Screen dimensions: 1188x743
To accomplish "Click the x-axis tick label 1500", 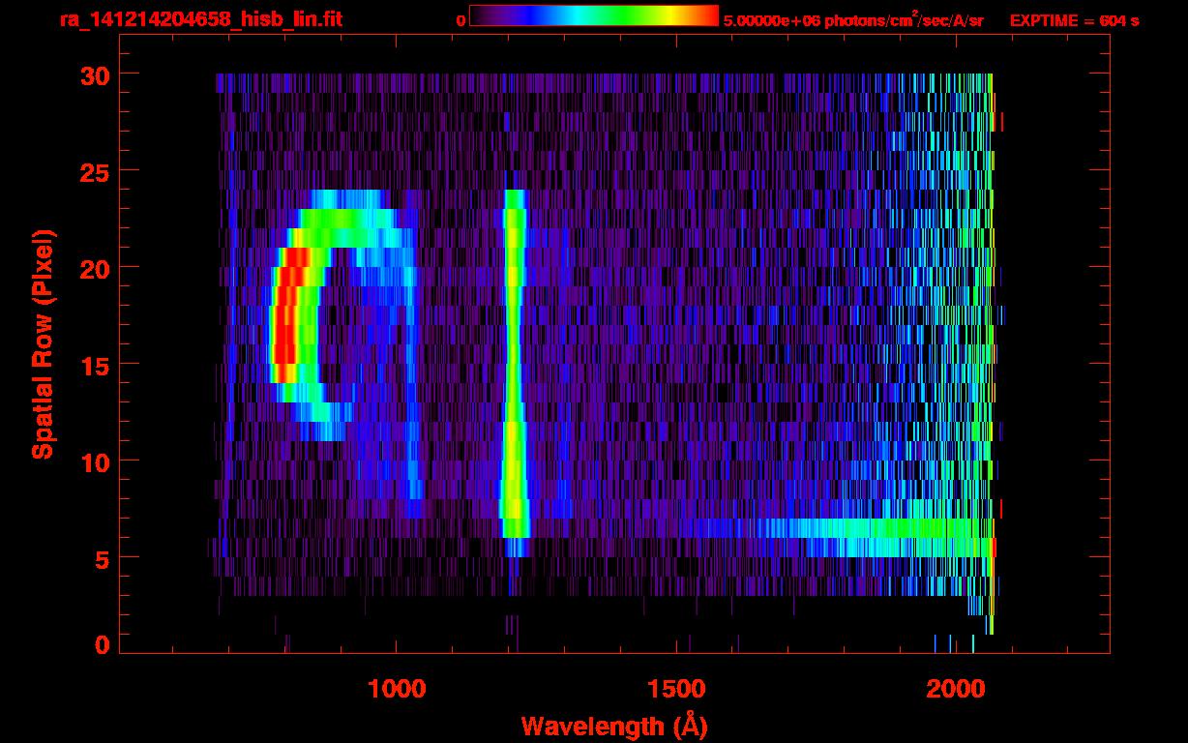I will 676,689.
